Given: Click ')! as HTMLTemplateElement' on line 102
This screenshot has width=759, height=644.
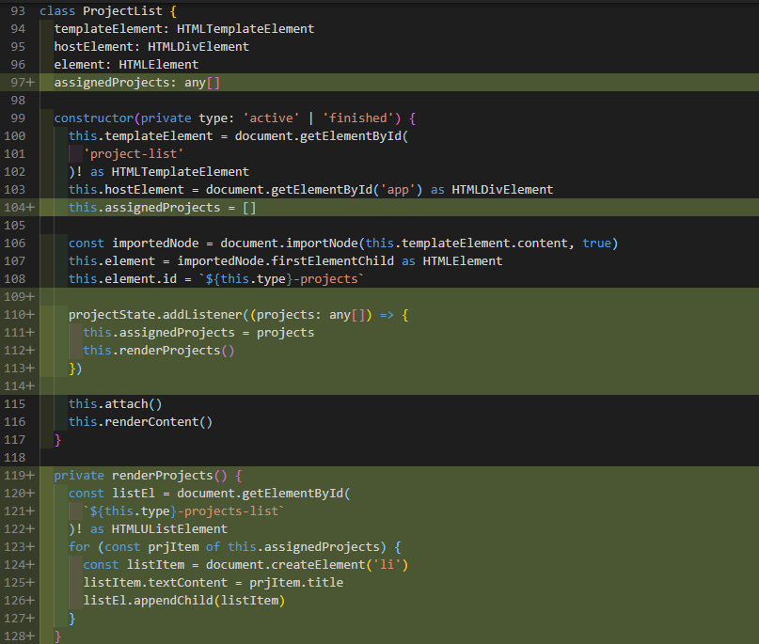Looking at the screenshot, I should (159, 172).
